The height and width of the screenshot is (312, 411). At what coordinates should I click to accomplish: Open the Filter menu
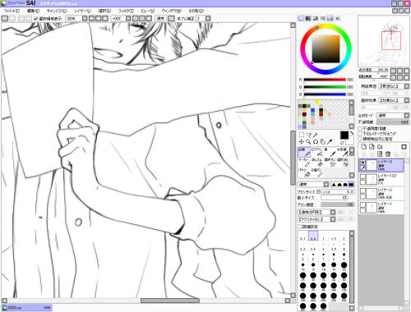126,11
